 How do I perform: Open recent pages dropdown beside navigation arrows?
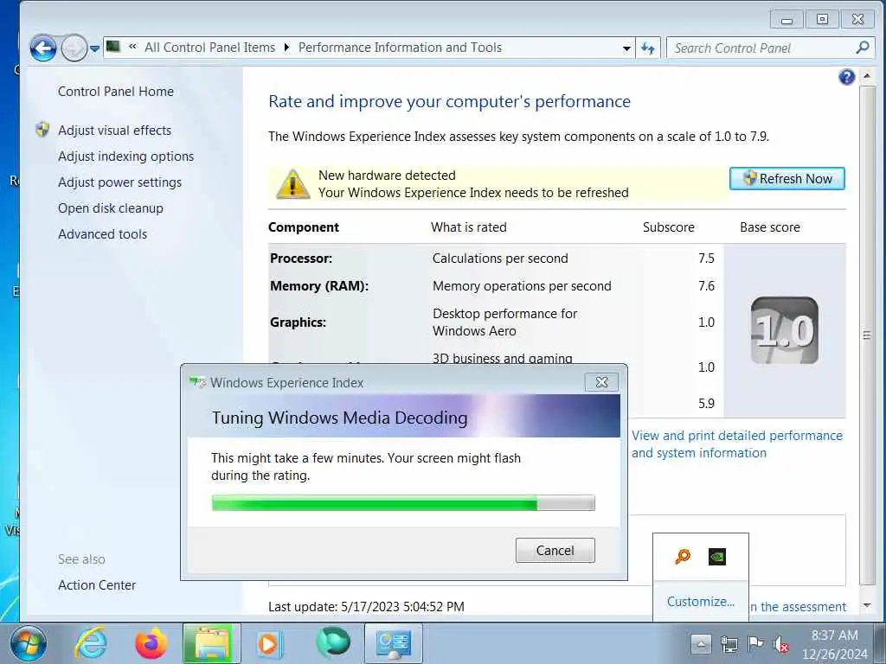(x=95, y=48)
